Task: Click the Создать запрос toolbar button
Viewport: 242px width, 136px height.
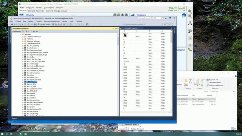Action: point(44,24)
